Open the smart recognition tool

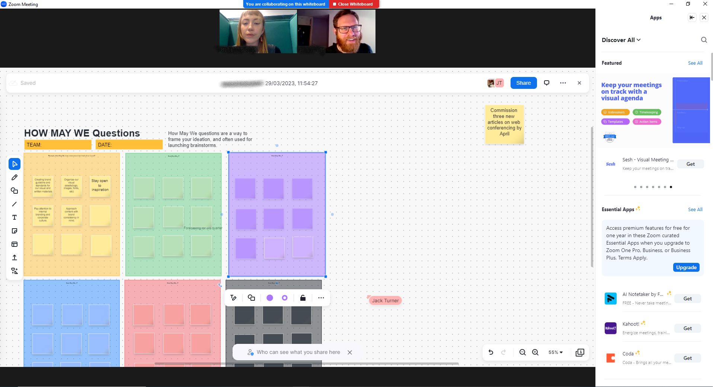[x=15, y=271]
